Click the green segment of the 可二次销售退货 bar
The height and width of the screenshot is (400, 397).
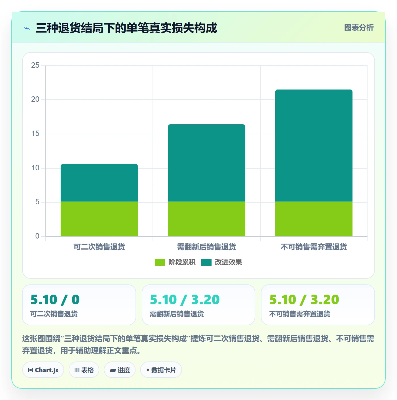(x=99, y=219)
